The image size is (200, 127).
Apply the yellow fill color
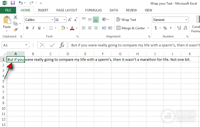pos(63,28)
